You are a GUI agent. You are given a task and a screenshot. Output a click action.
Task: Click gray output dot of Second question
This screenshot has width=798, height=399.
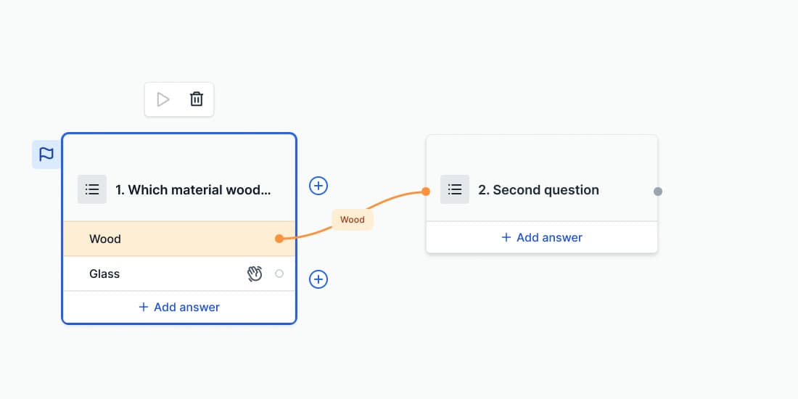(x=658, y=192)
